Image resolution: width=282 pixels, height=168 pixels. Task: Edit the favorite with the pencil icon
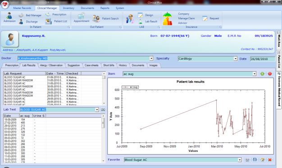262,160
